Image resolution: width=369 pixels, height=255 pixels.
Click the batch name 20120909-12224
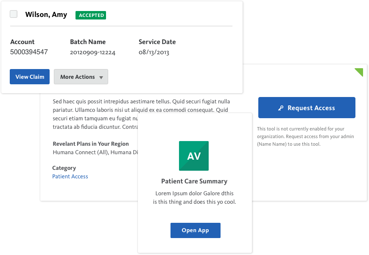click(92, 52)
